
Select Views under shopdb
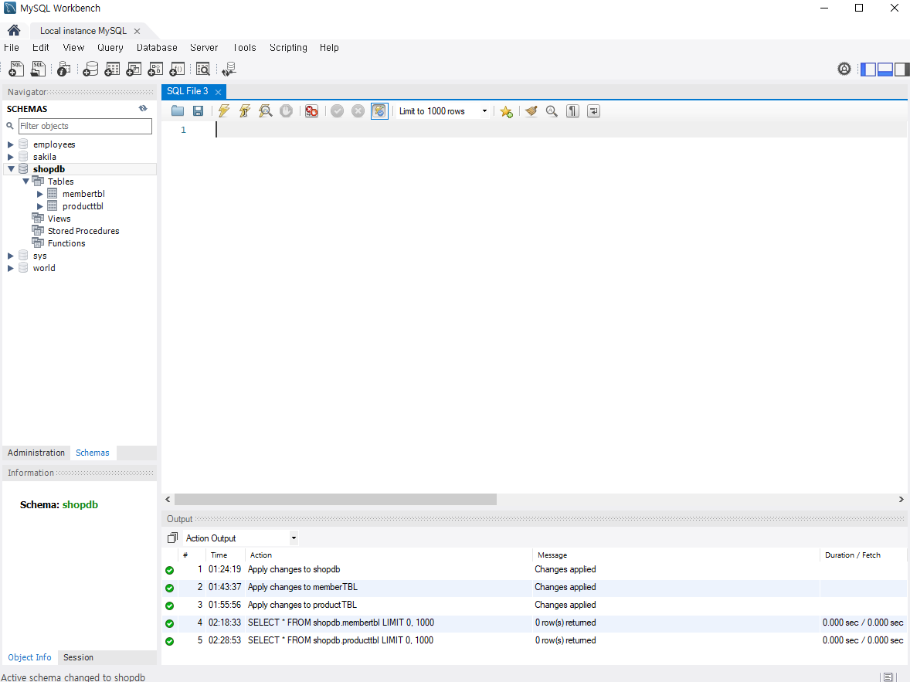59,219
